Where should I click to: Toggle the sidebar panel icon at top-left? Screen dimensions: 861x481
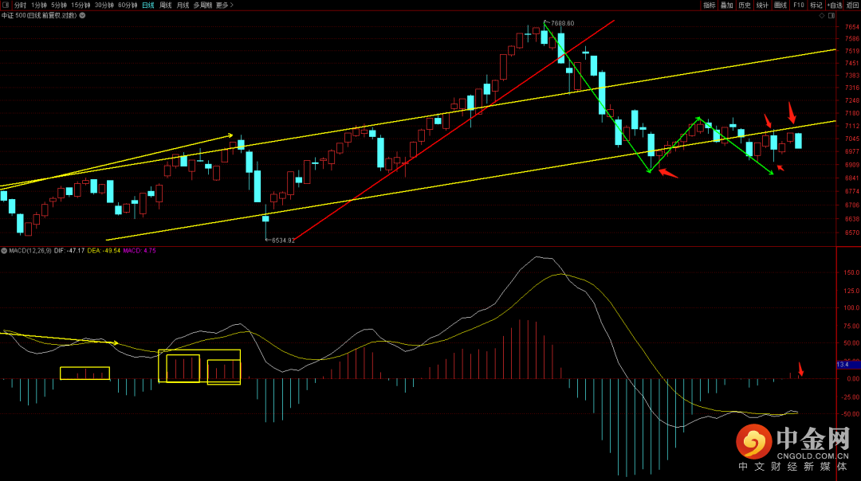pos(6,5)
